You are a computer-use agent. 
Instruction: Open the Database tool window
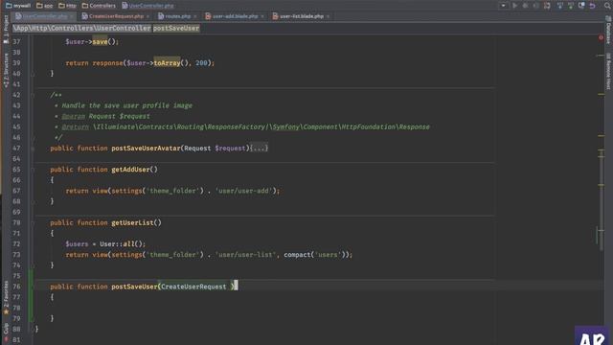609,31
